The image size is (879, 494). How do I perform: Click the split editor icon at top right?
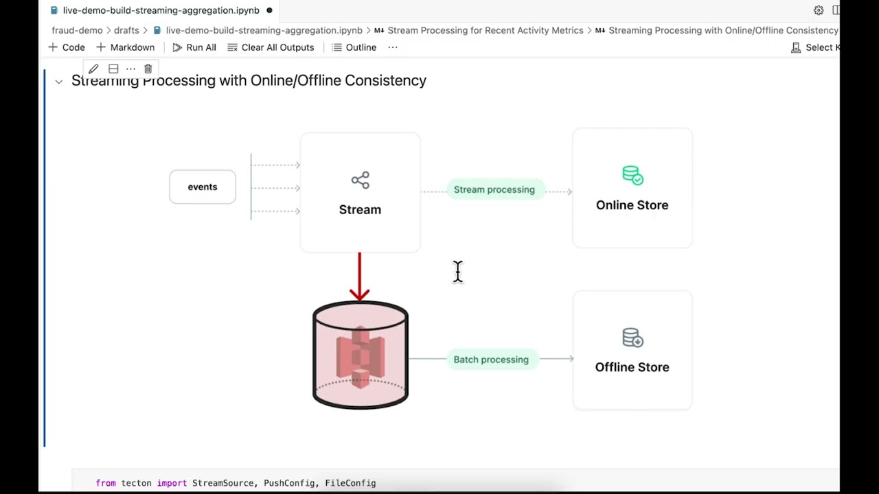(836, 10)
